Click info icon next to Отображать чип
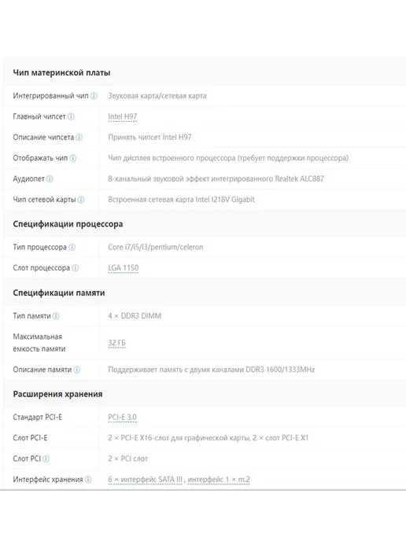Screen dimensions: 406x541 pyautogui.click(x=73, y=158)
